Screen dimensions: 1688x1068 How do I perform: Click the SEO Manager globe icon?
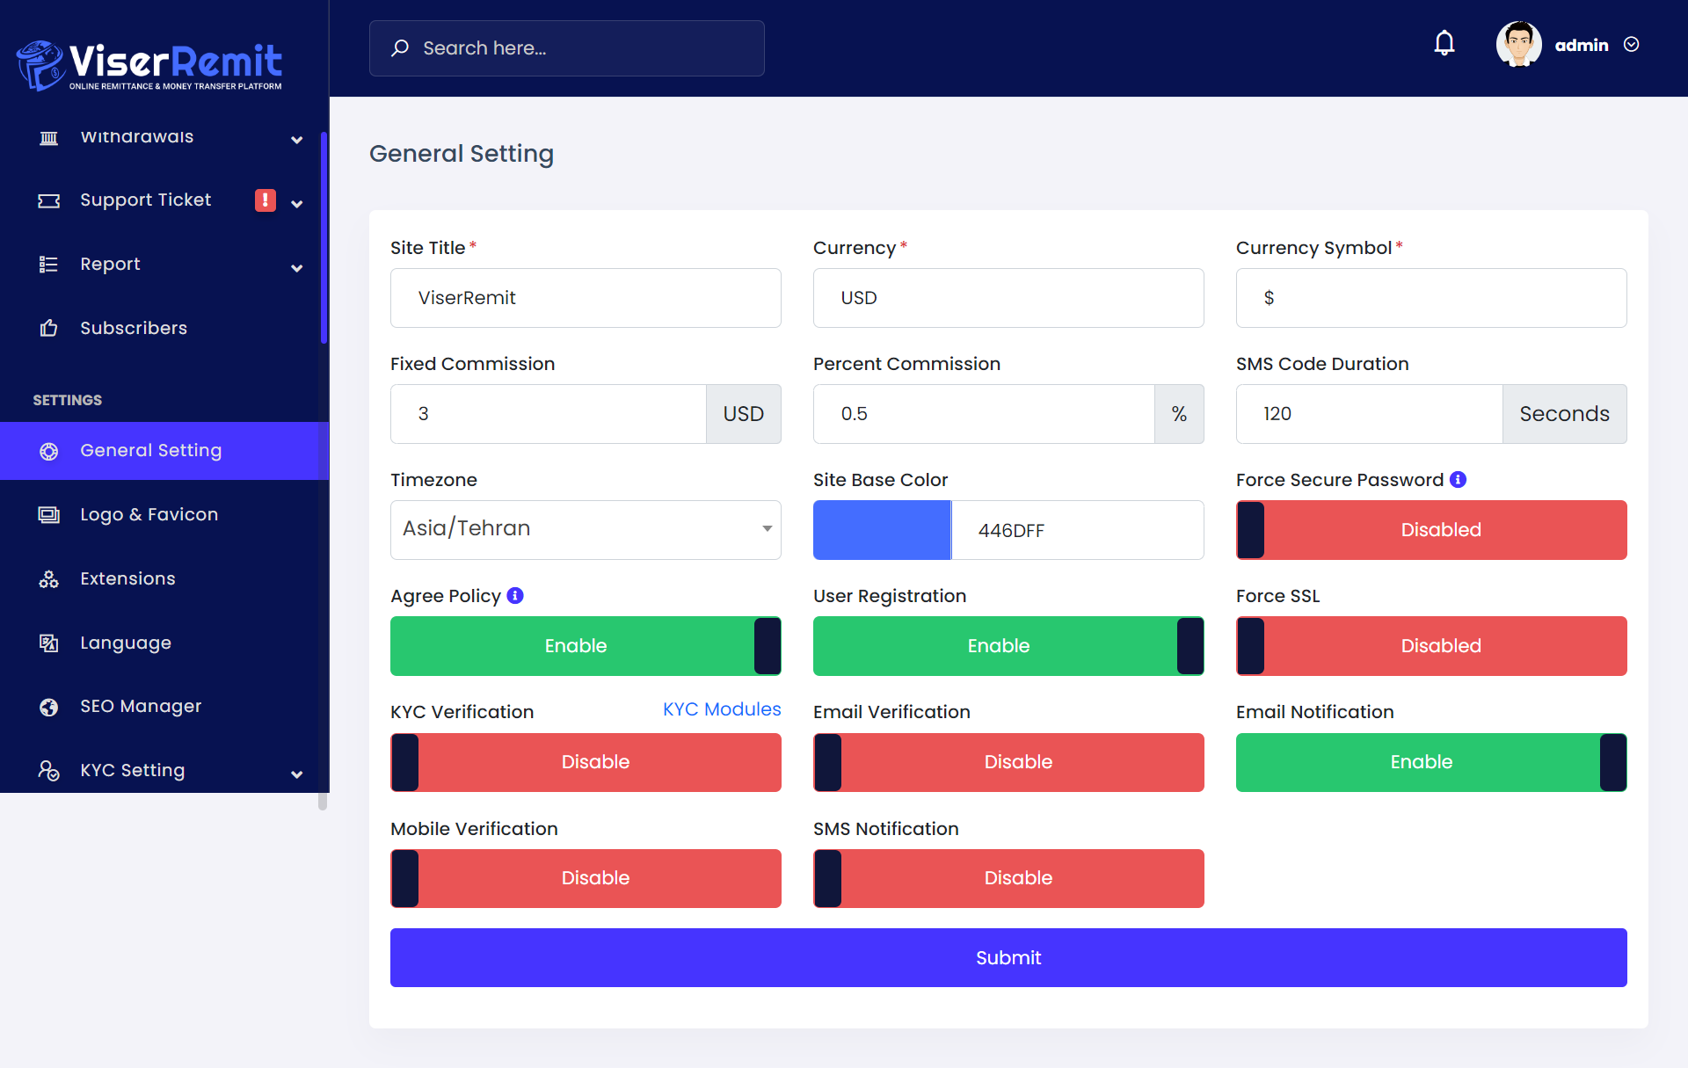(x=49, y=707)
